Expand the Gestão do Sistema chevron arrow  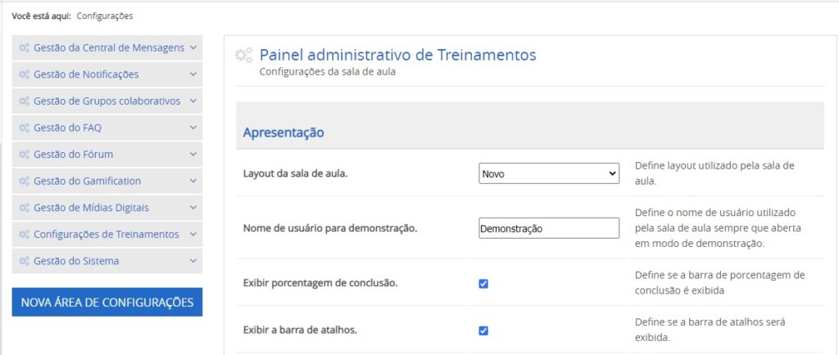tap(193, 261)
